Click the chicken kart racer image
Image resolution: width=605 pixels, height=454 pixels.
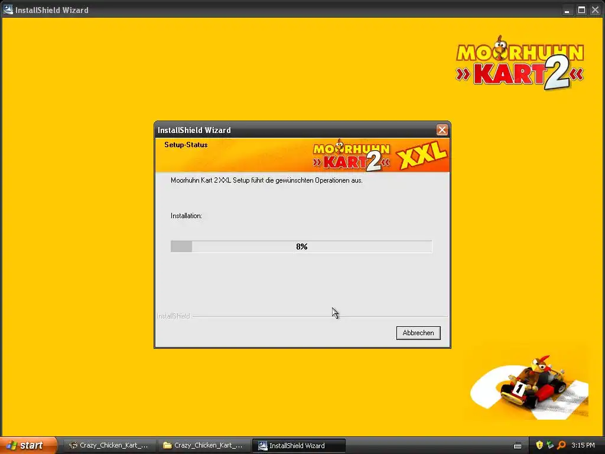tap(529, 387)
